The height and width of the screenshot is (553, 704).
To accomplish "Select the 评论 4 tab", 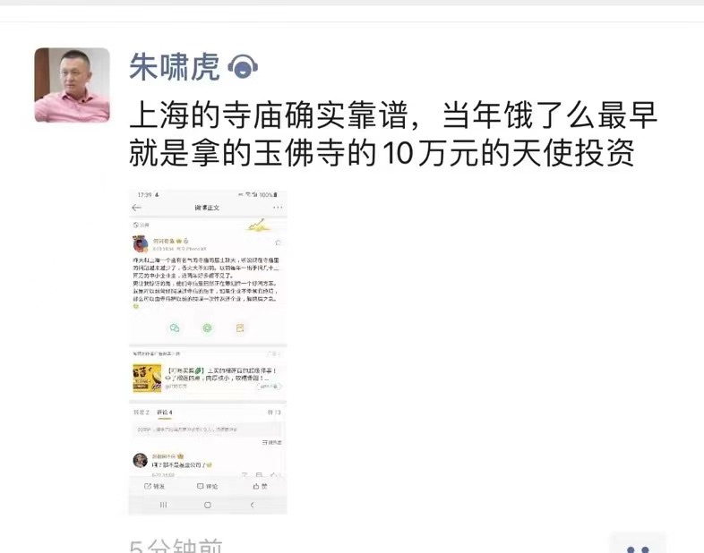I will pyautogui.click(x=164, y=413).
